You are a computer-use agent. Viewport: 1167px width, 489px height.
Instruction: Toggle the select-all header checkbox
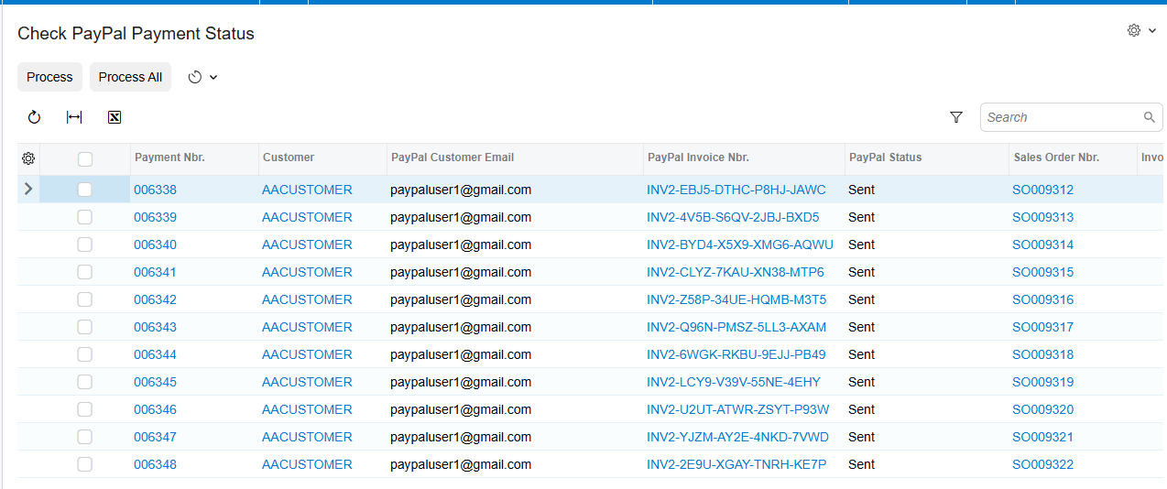point(85,159)
